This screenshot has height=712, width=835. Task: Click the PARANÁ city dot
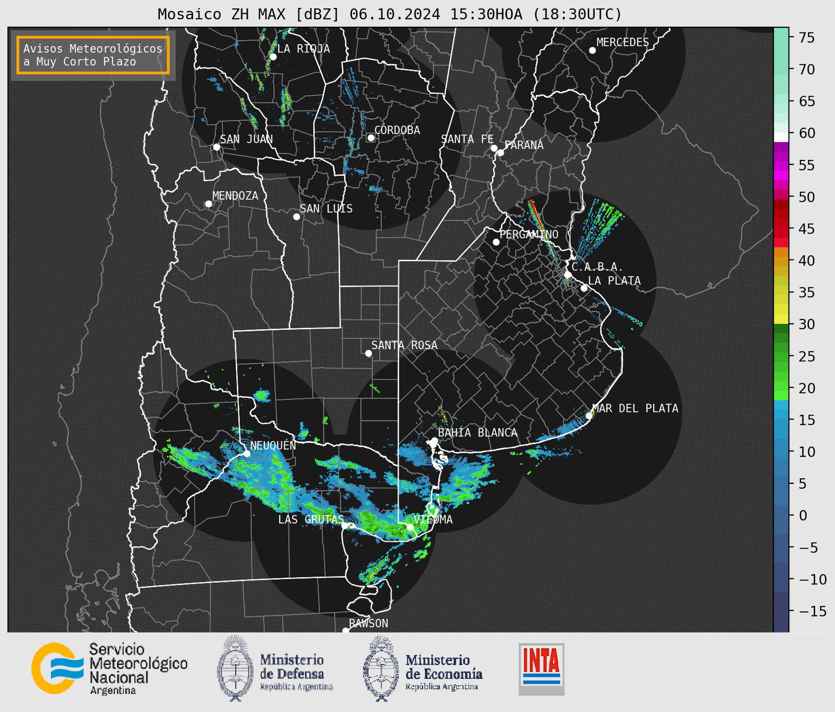(x=500, y=153)
